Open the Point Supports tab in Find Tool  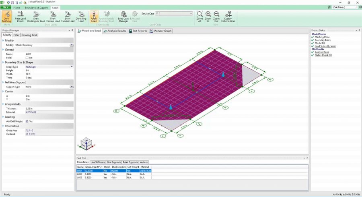click(130, 162)
